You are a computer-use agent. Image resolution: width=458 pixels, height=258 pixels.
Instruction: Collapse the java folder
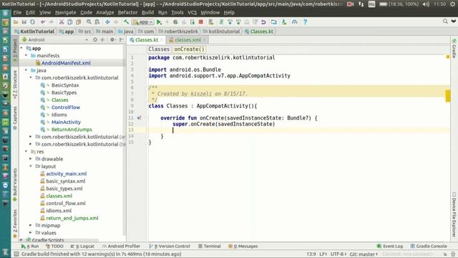pyautogui.click(x=26, y=70)
